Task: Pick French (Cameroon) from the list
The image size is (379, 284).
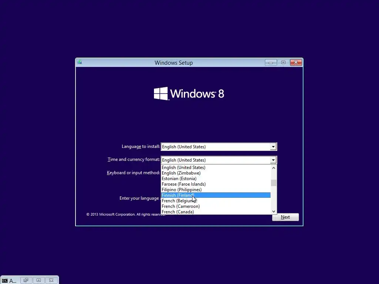Action: tap(216, 206)
